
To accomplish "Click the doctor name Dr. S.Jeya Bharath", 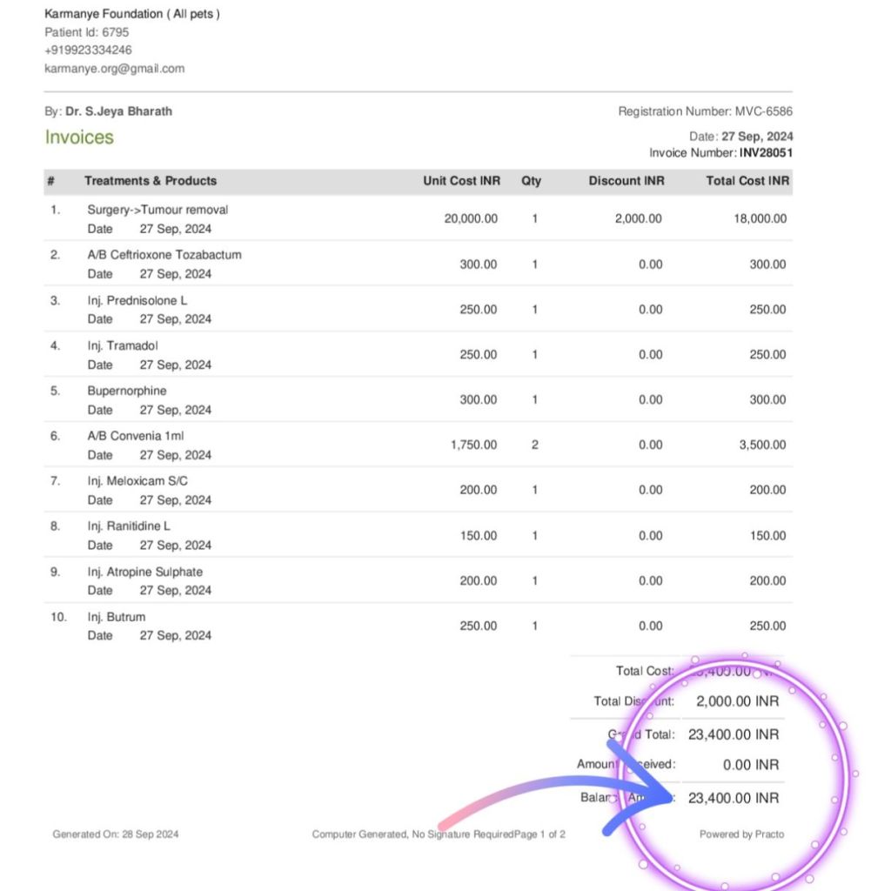I will [x=118, y=111].
